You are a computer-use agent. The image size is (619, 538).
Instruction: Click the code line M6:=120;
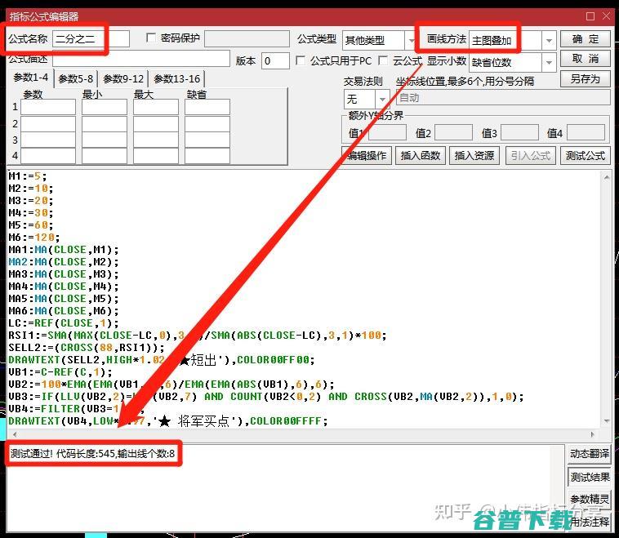(34, 238)
